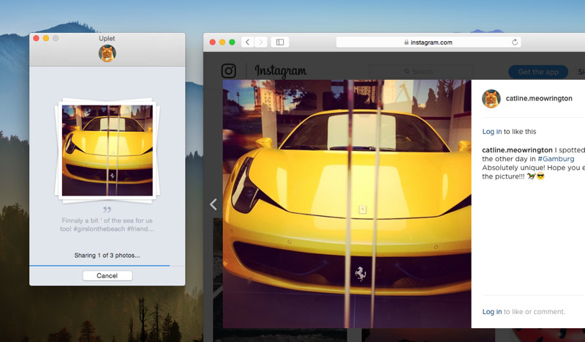The image size is (585, 342).
Task: Click the Instagram wordmark logo
Action: tap(281, 71)
